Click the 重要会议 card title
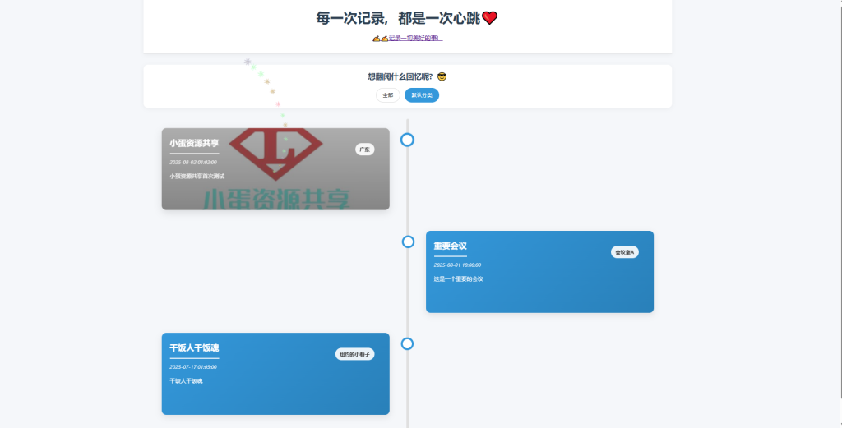Image resolution: width=842 pixels, height=428 pixels. tap(450, 246)
